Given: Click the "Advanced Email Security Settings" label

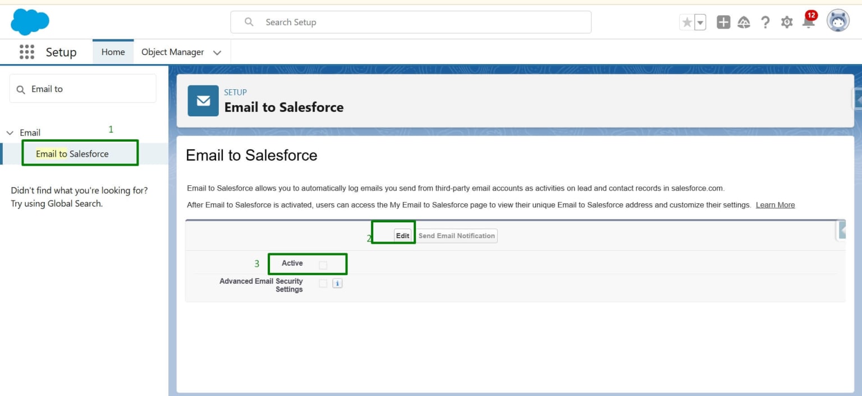Looking at the screenshot, I should (x=261, y=285).
